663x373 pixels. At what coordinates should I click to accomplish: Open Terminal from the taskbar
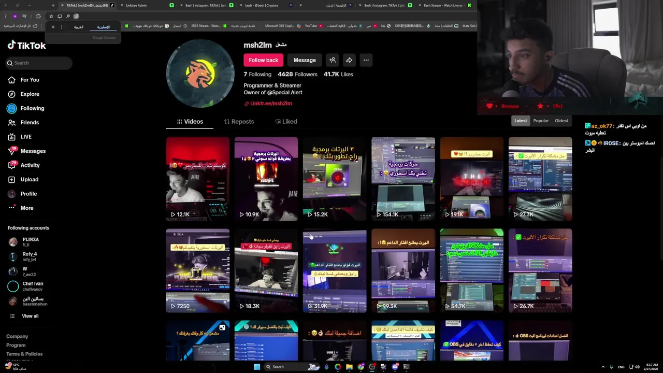406,367
